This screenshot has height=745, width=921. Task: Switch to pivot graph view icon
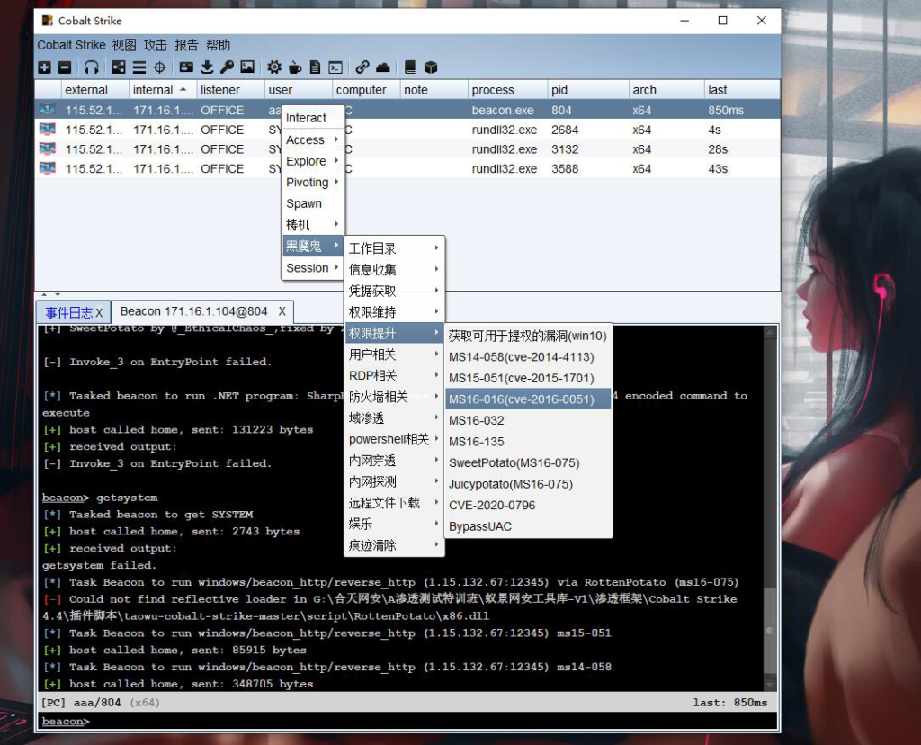click(119, 67)
